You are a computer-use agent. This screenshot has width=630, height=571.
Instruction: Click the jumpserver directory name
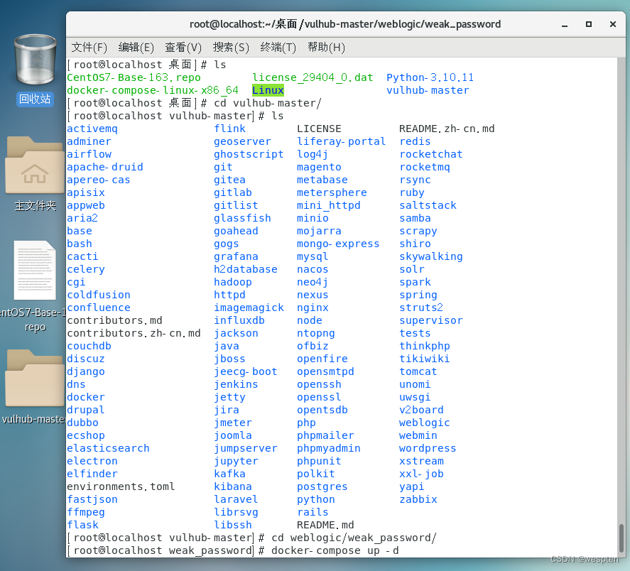tap(246, 448)
